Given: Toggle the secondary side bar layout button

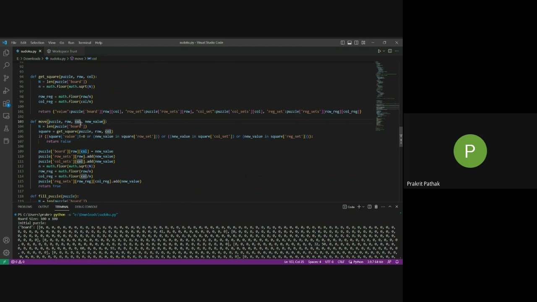Looking at the screenshot, I should point(356,42).
